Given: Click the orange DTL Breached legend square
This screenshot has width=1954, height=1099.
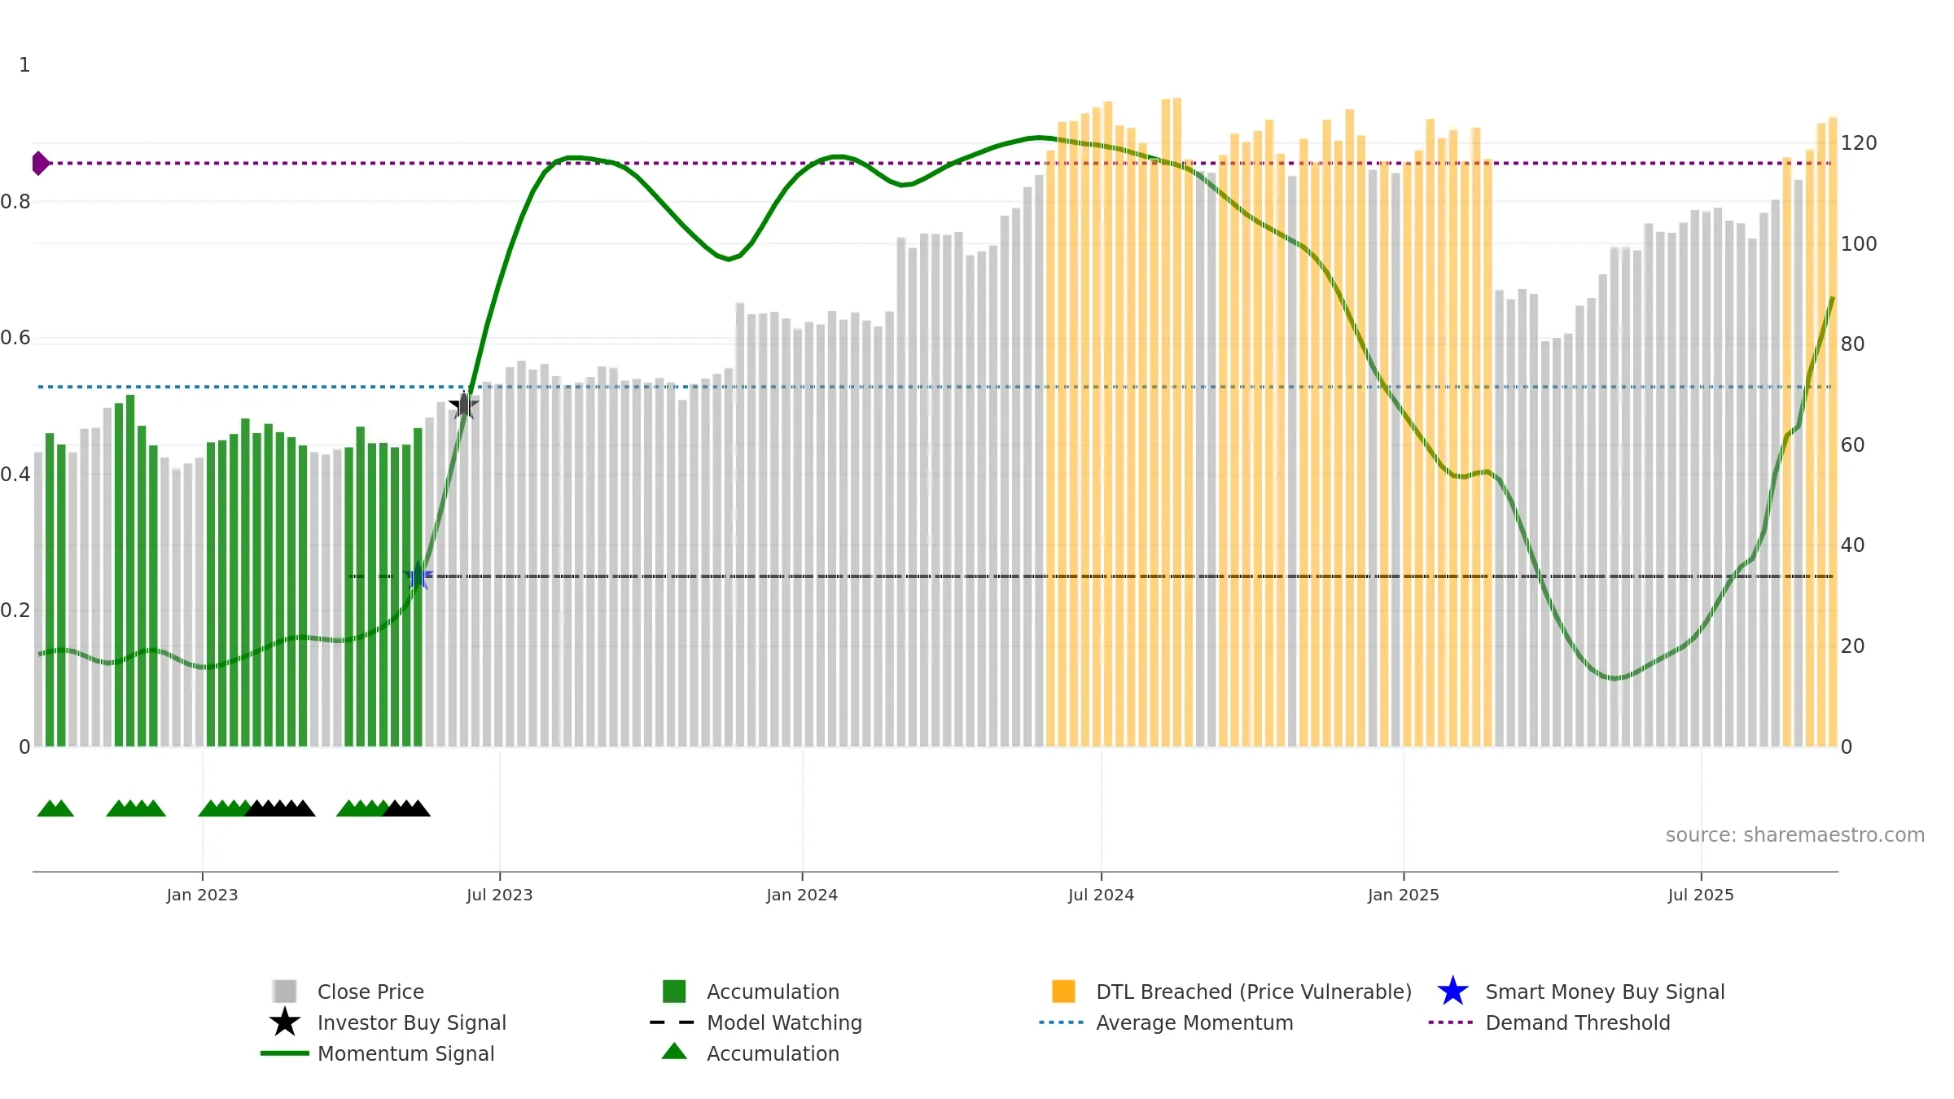Looking at the screenshot, I should point(1063,991).
